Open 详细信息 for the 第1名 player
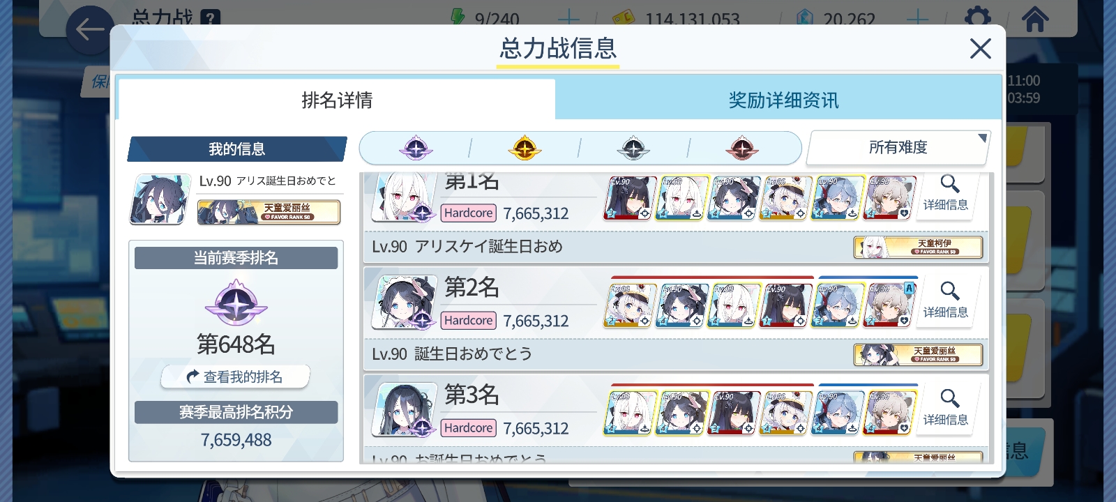Viewport: 1116px width, 502px height. pyautogui.click(x=946, y=194)
